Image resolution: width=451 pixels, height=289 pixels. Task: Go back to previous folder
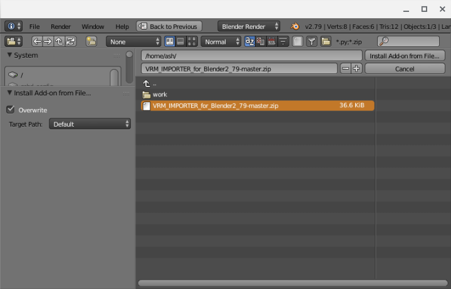pyautogui.click(x=37, y=41)
